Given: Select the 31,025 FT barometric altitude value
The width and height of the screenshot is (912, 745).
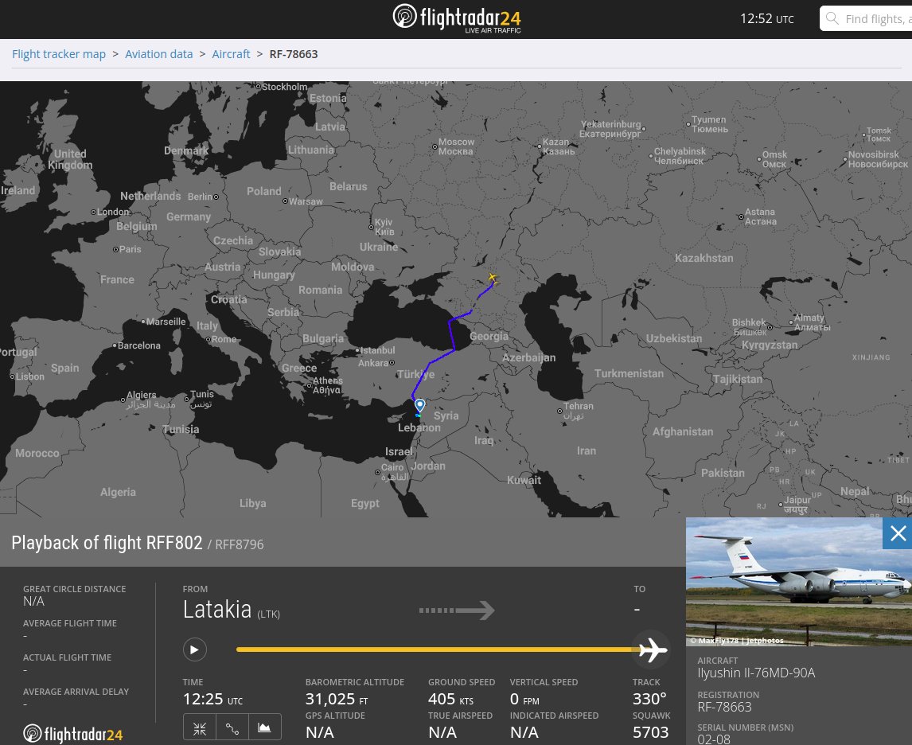Looking at the screenshot, I should 337,699.
